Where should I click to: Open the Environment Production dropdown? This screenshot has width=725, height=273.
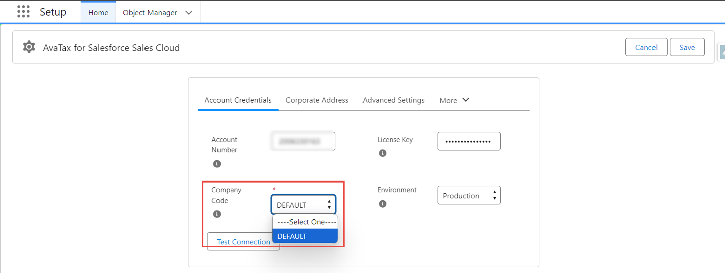469,195
